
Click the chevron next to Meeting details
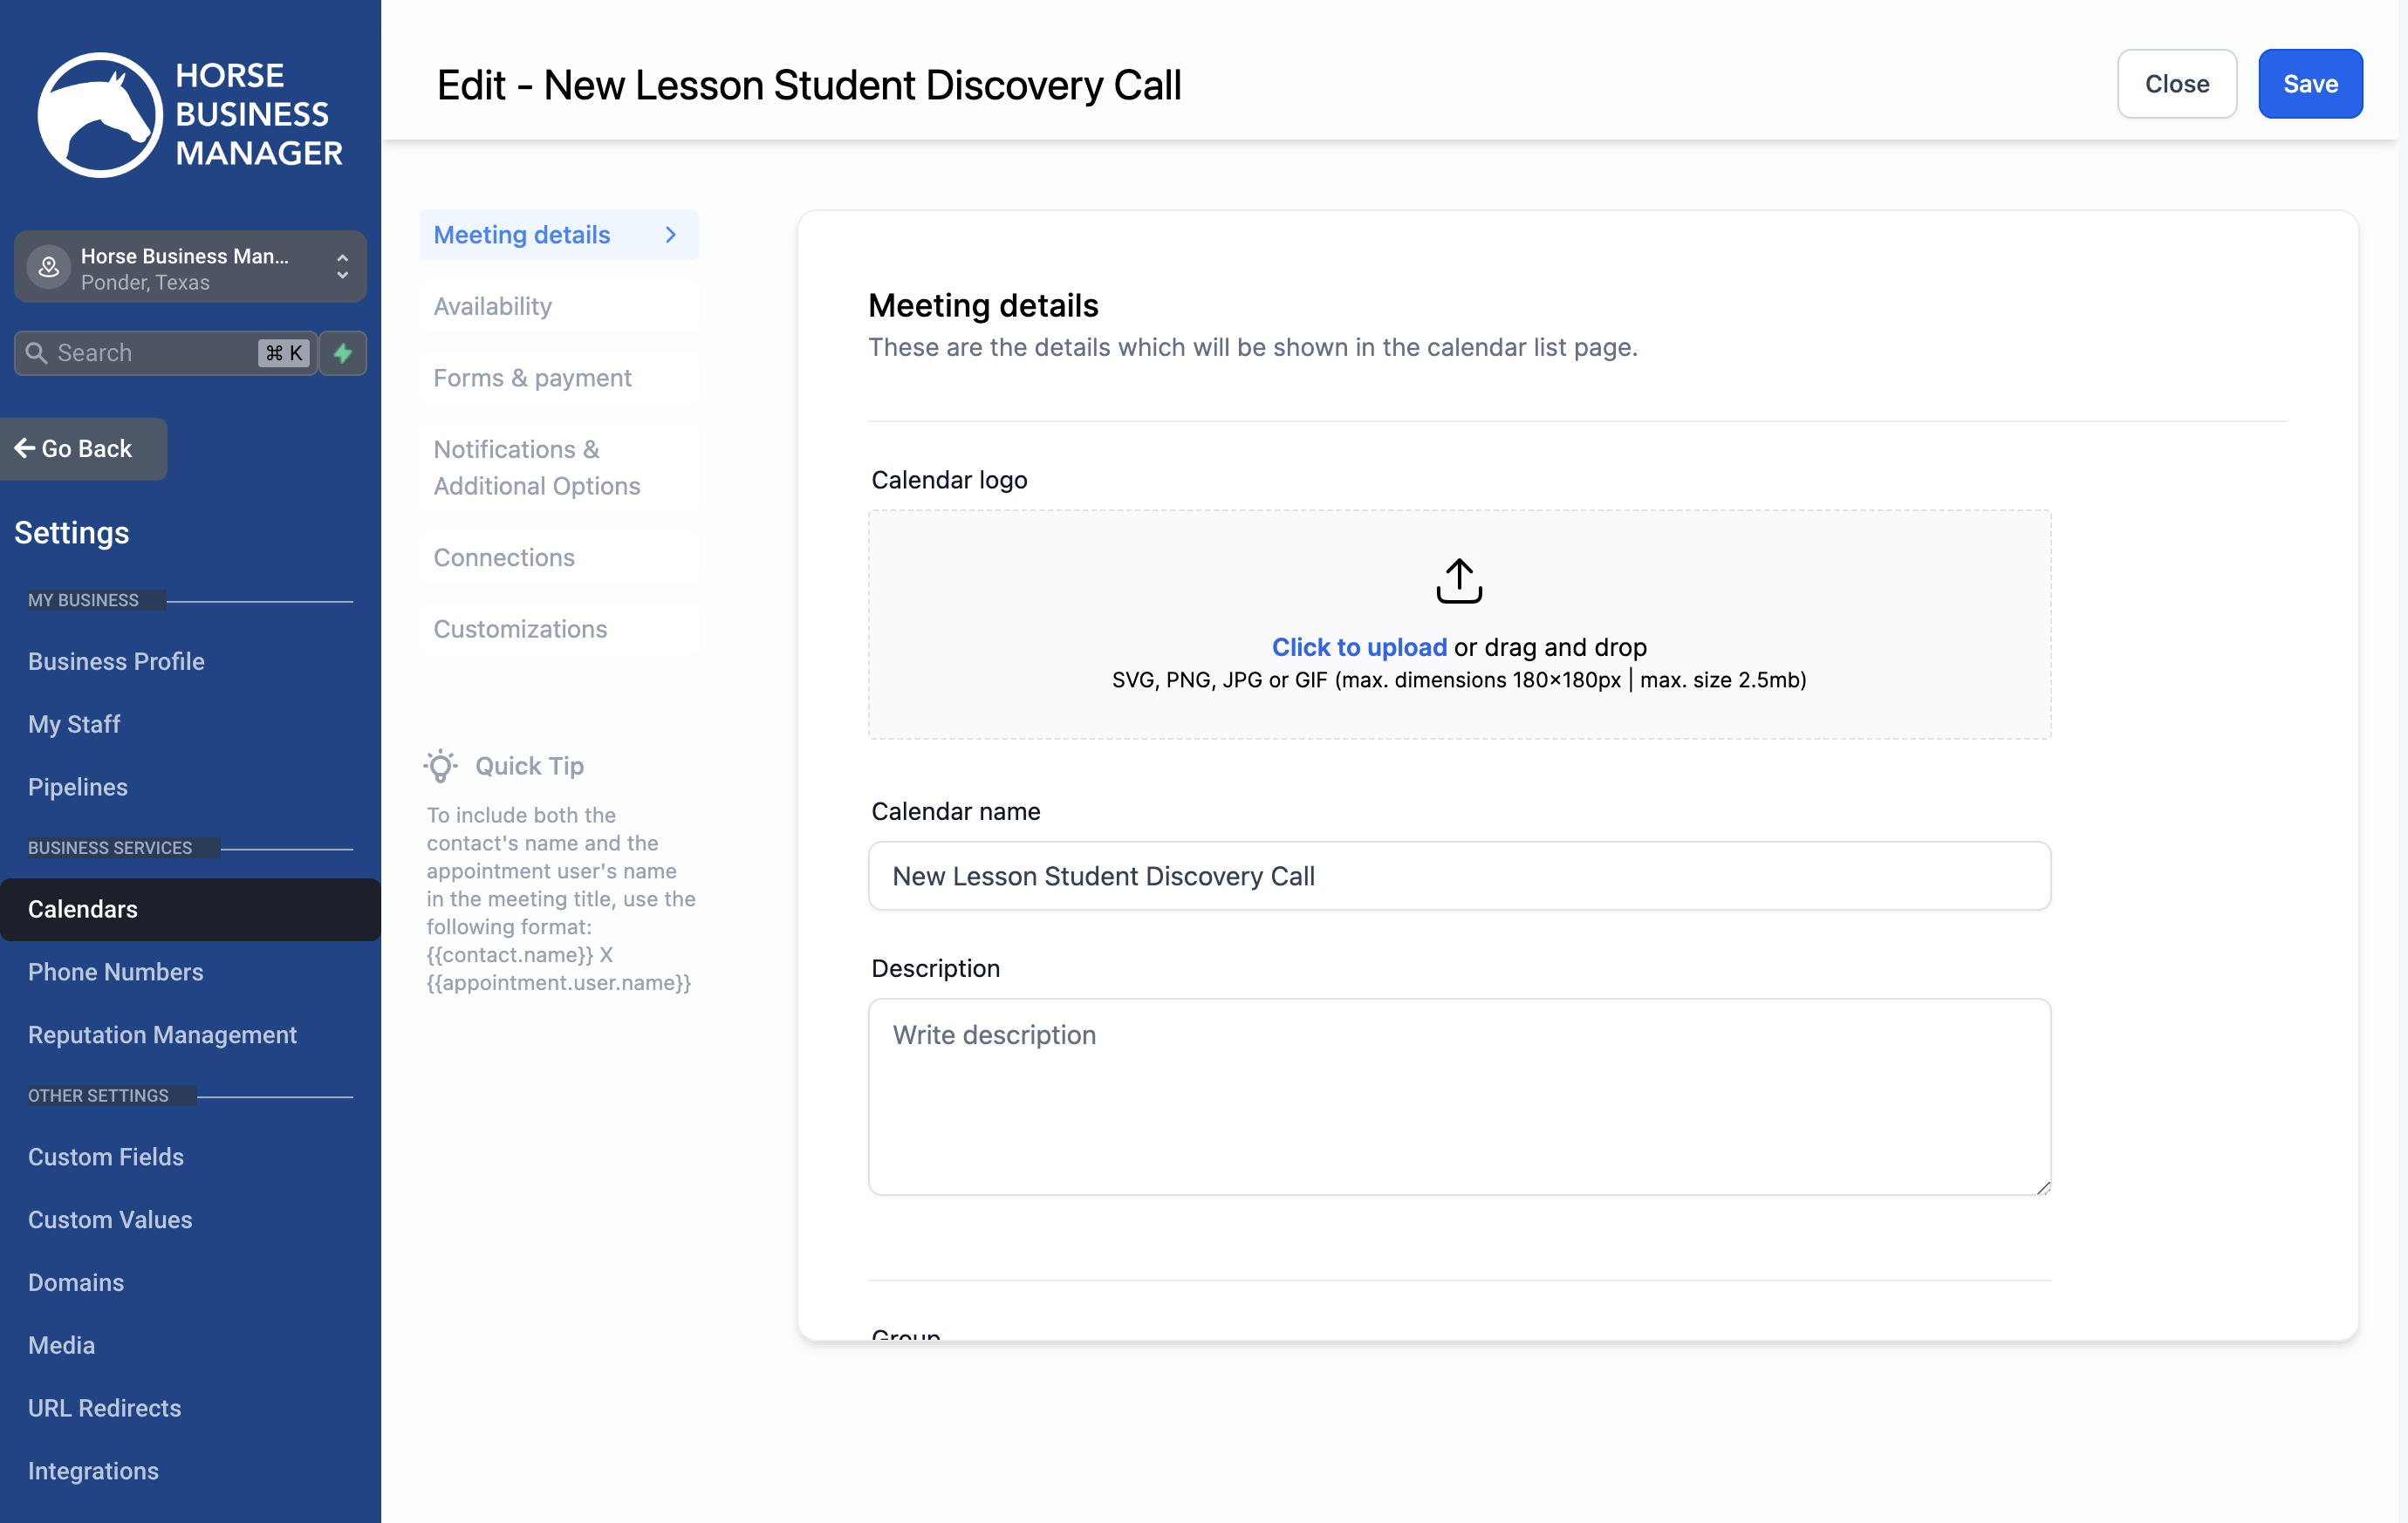(671, 235)
